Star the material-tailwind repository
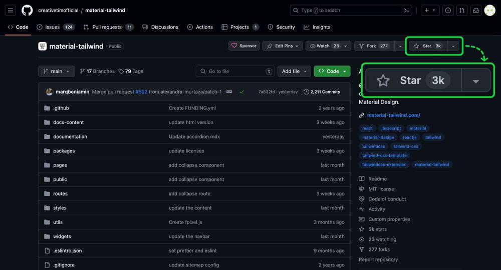Screen dimensions: 501x270 tap(427, 46)
